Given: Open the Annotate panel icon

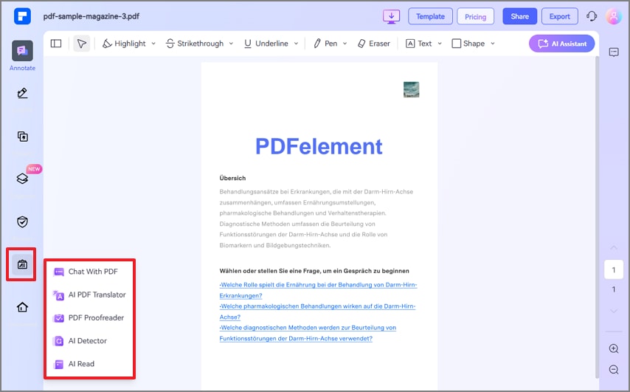Looking at the screenshot, I should click(x=22, y=51).
